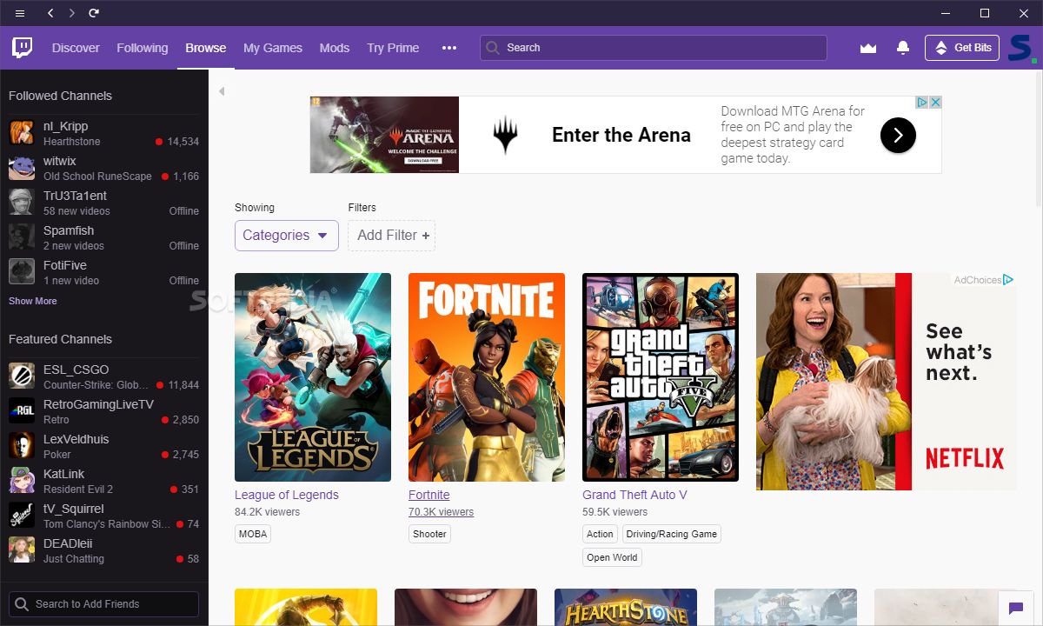Click Get Bits button

click(962, 48)
